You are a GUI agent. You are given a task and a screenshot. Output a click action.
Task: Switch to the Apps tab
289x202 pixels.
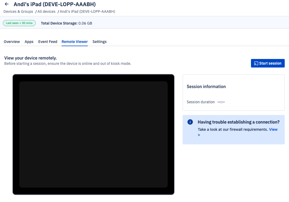click(x=29, y=42)
